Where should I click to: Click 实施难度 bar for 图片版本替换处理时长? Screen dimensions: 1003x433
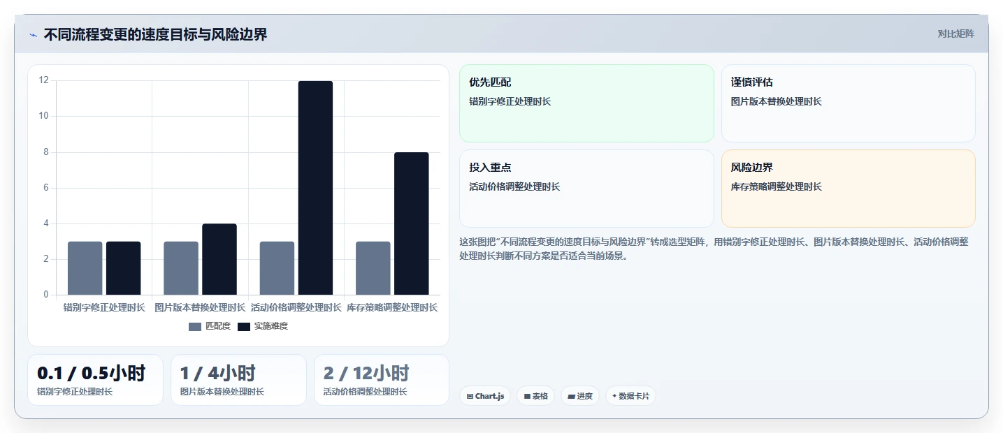(219, 259)
